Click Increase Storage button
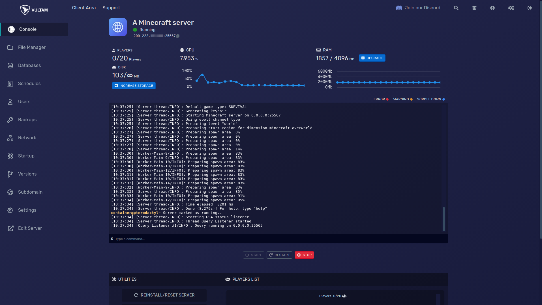This screenshot has height=305, width=542. click(x=134, y=86)
